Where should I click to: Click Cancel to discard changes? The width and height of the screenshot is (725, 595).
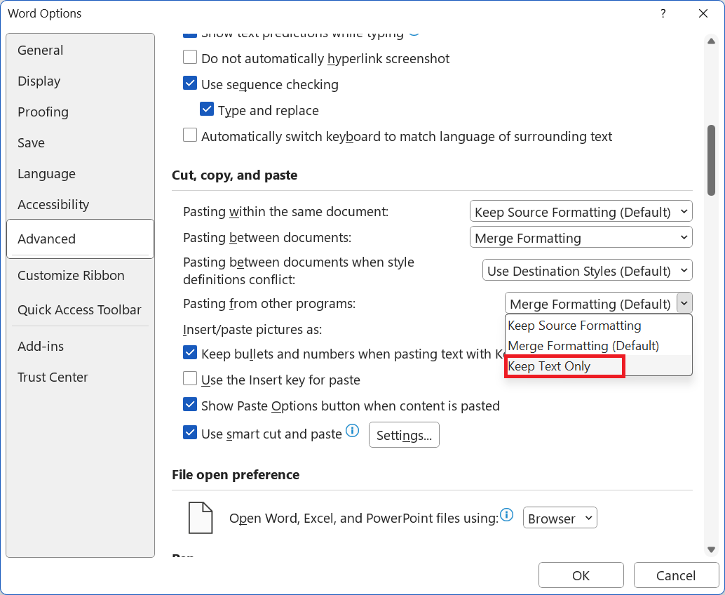[x=676, y=575]
